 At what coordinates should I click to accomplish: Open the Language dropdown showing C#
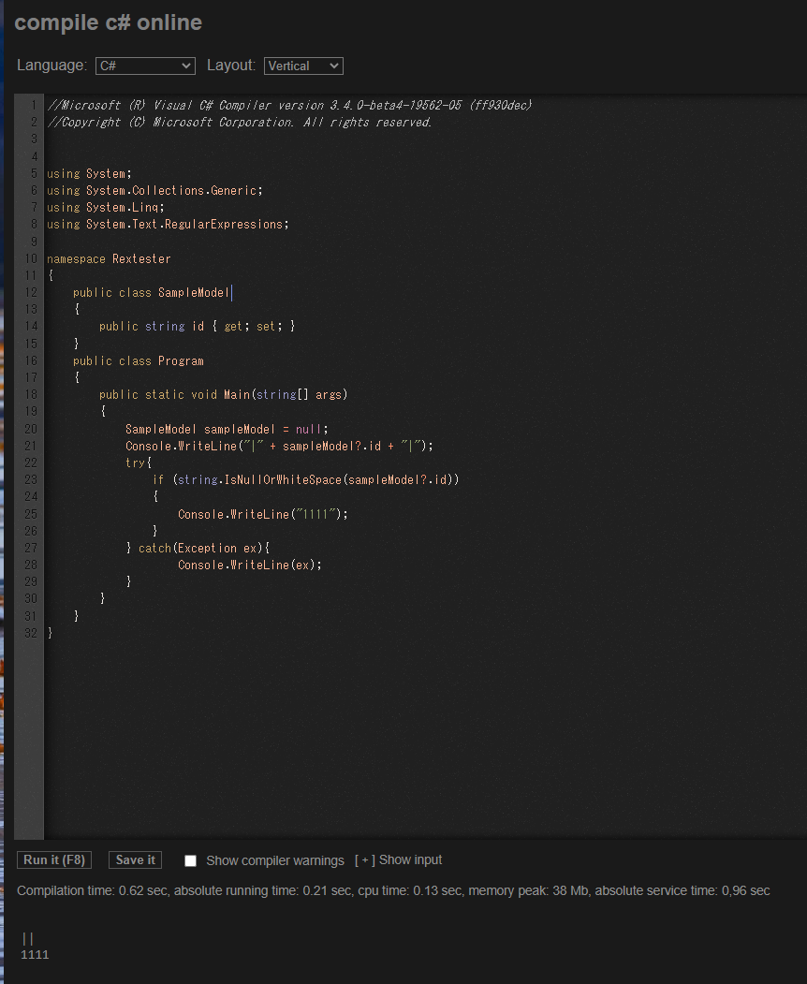click(x=144, y=66)
